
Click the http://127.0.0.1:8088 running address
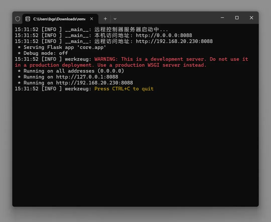pyautogui.click(x=87, y=77)
